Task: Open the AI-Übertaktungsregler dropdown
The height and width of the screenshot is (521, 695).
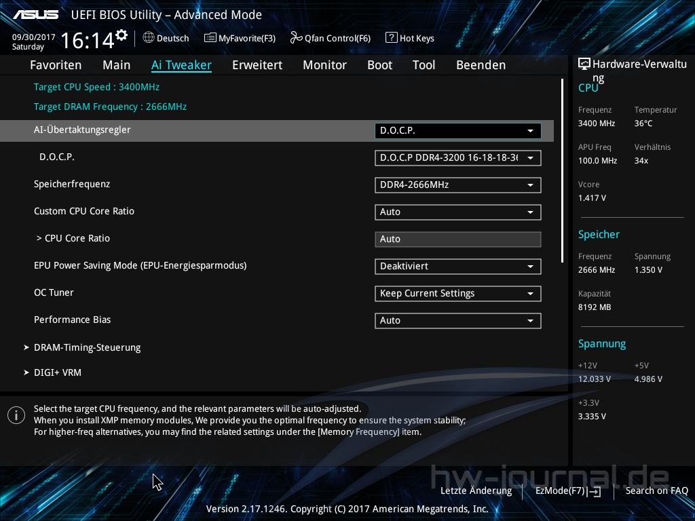Action: pos(458,131)
